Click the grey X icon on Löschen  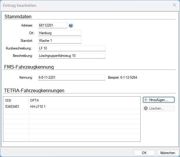[x=146, y=108]
